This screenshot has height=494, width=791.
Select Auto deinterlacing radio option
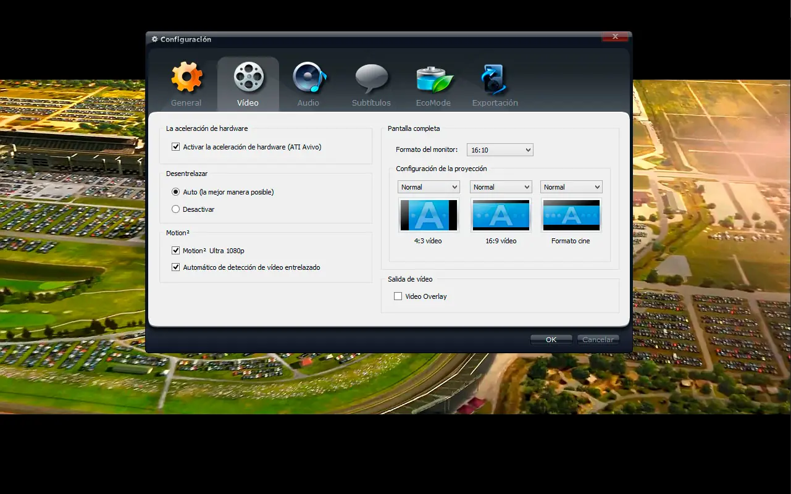[x=176, y=192]
